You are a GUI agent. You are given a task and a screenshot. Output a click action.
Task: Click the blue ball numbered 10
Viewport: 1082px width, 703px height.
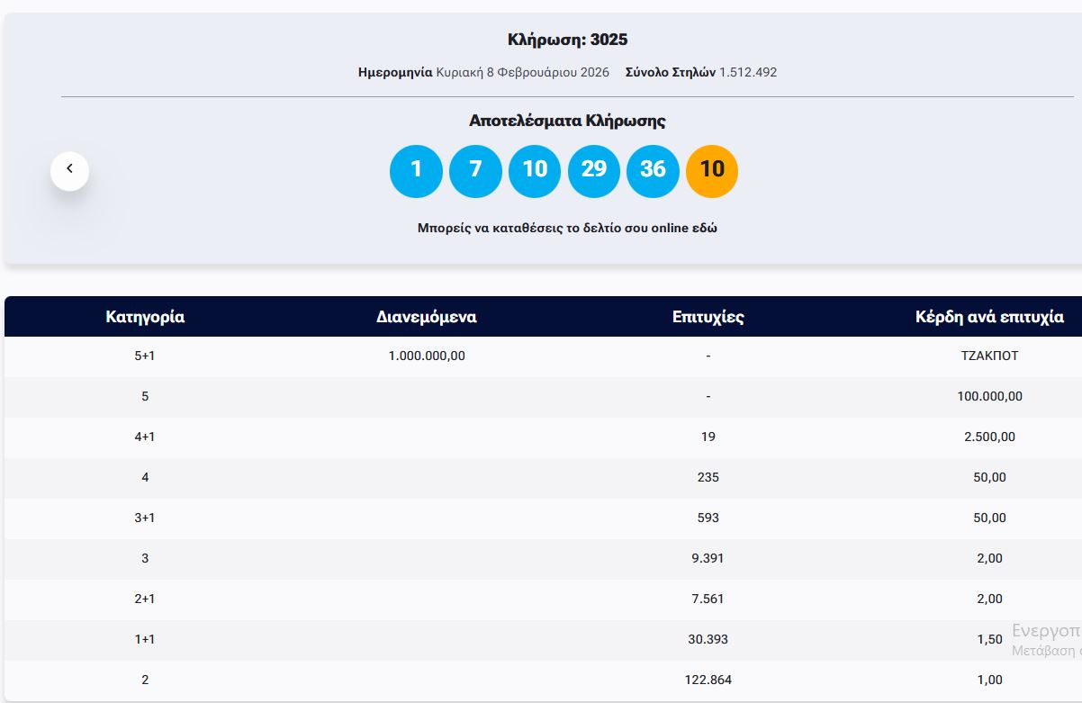coord(535,170)
